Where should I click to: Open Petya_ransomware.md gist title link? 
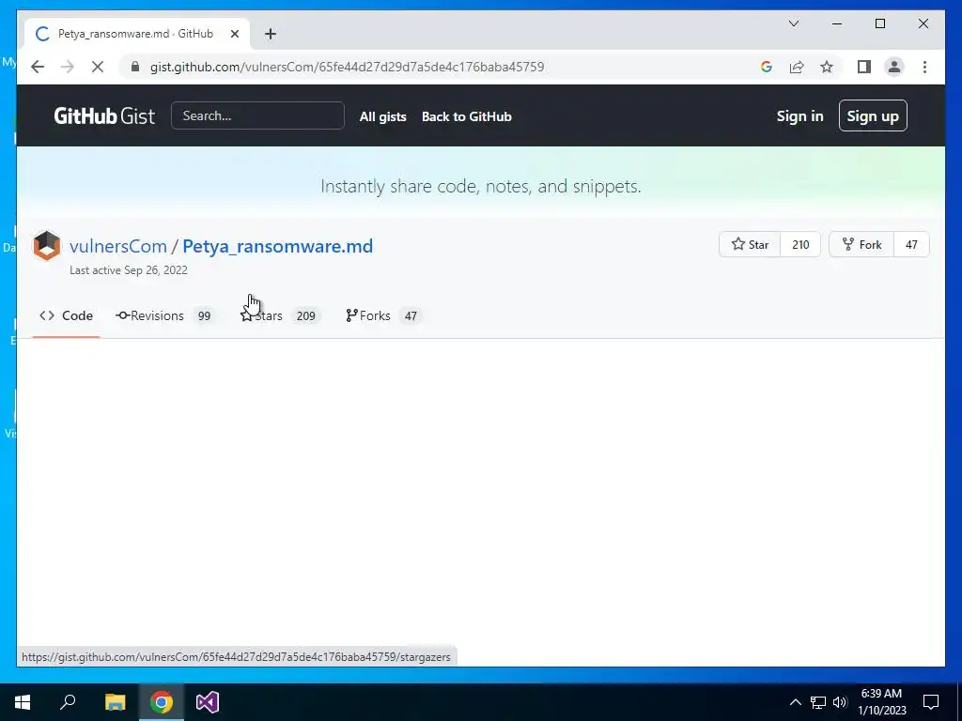point(277,246)
